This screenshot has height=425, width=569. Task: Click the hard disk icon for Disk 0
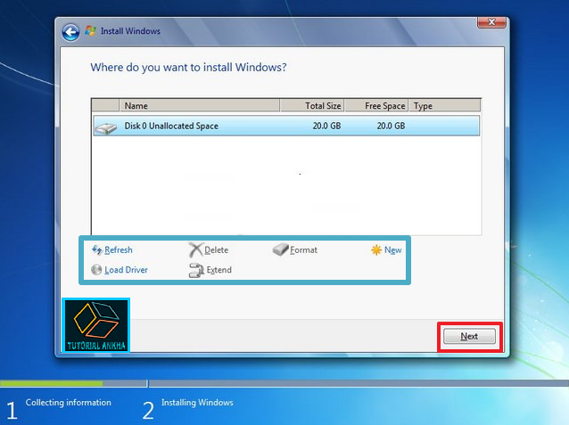pyautogui.click(x=105, y=127)
